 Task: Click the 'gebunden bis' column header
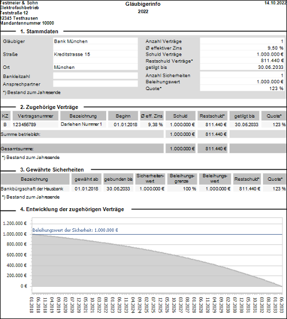click(x=118, y=179)
